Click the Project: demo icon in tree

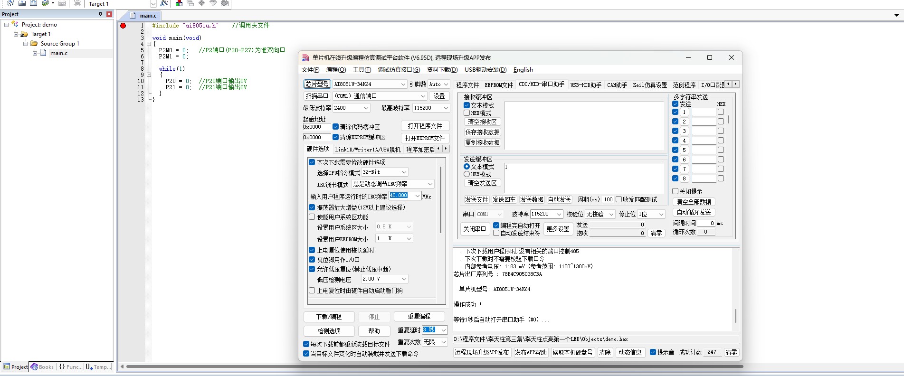(x=15, y=24)
